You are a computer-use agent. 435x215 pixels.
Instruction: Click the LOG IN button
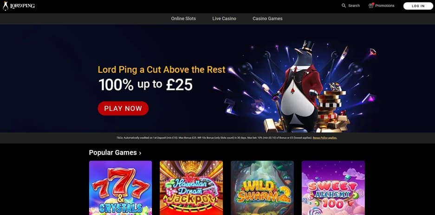[418, 6]
